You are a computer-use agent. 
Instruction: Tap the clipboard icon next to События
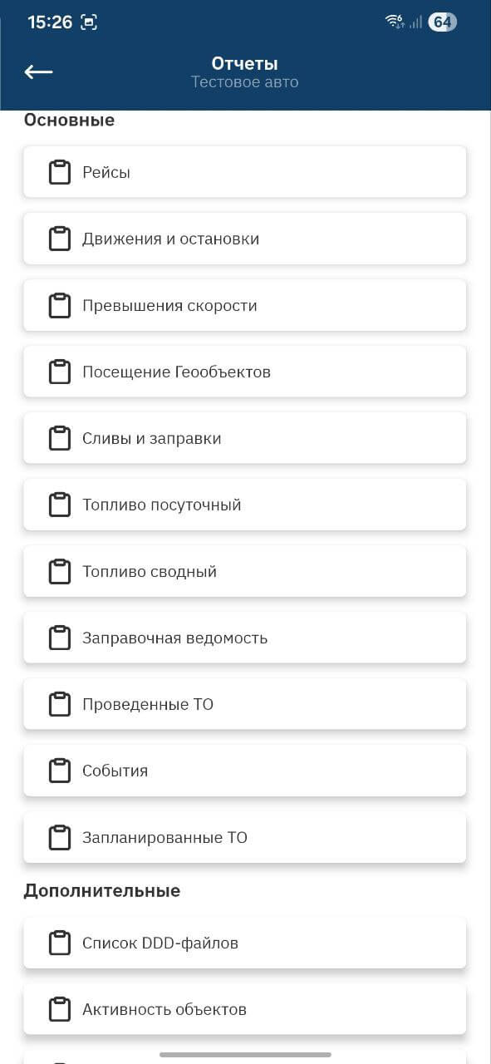(x=59, y=771)
